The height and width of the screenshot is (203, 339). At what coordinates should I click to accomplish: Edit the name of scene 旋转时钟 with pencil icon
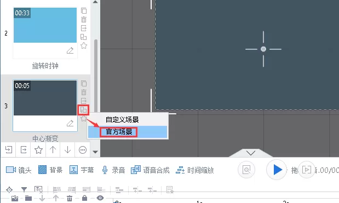click(70, 50)
